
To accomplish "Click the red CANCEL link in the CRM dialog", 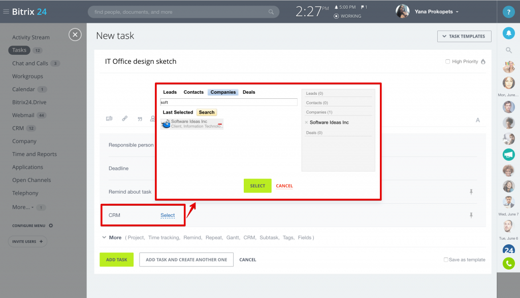I will coord(284,186).
